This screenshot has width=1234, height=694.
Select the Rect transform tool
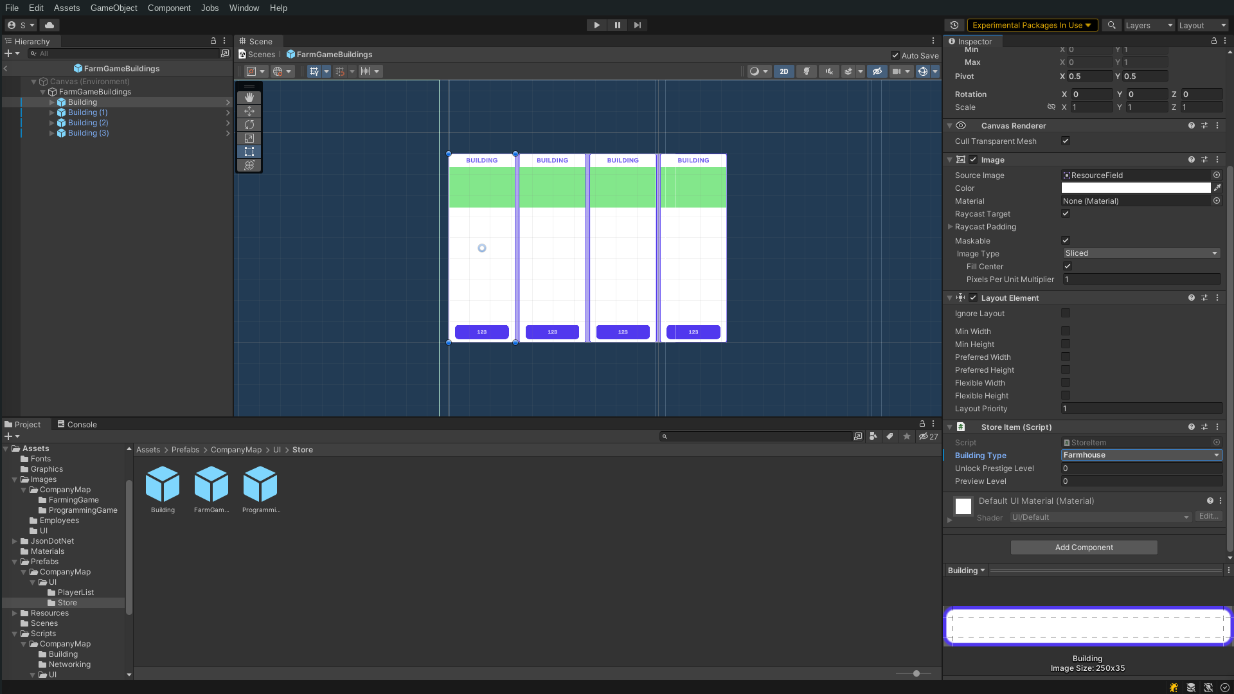pos(249,152)
